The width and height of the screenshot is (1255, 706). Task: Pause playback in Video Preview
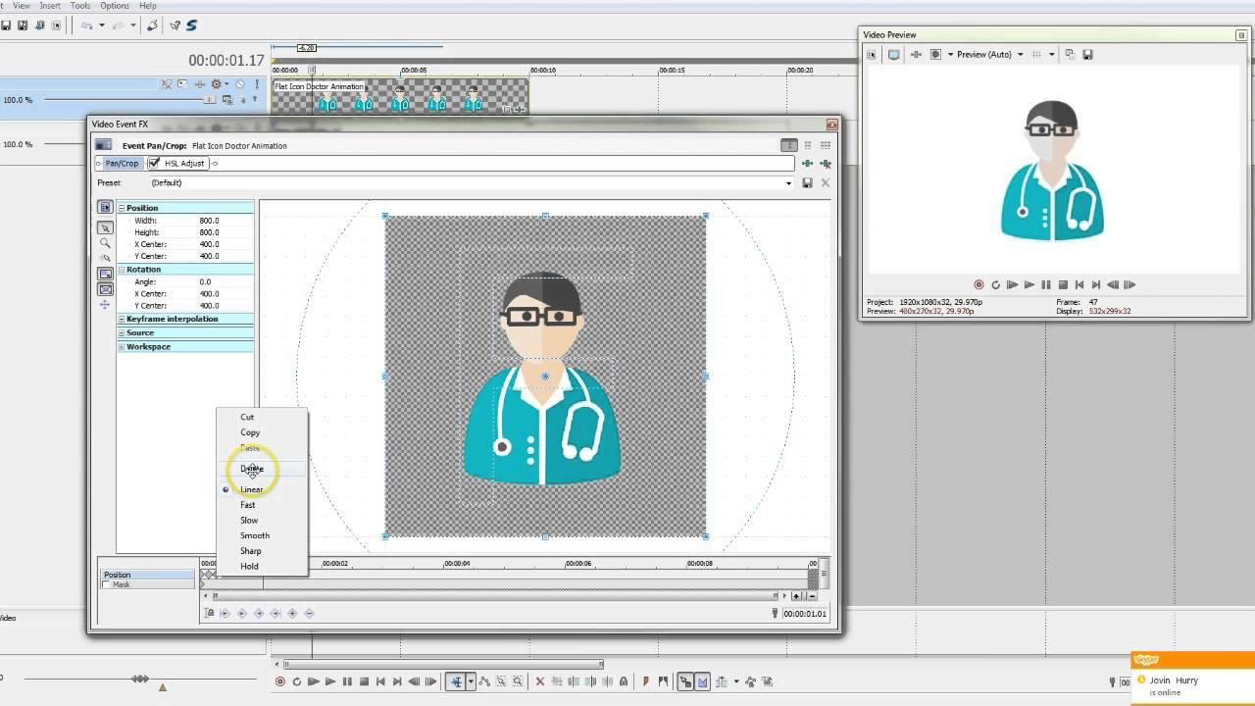point(1046,285)
